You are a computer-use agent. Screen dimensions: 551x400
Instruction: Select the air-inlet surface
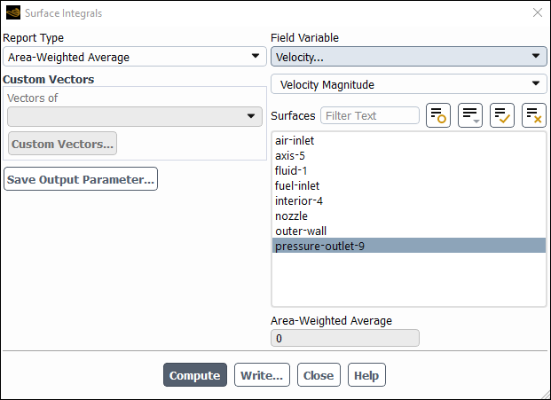(x=295, y=140)
